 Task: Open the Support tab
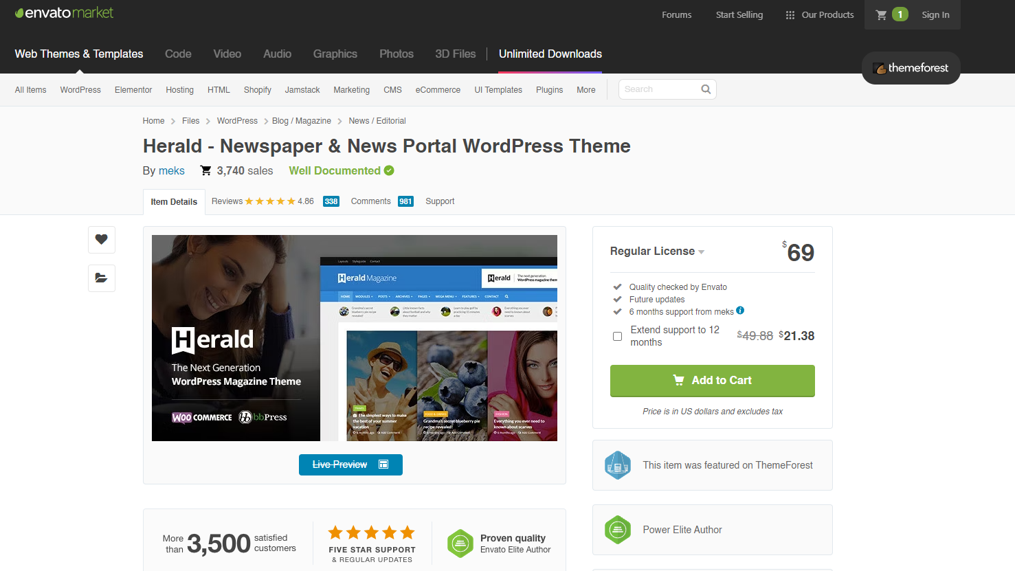pyautogui.click(x=440, y=201)
